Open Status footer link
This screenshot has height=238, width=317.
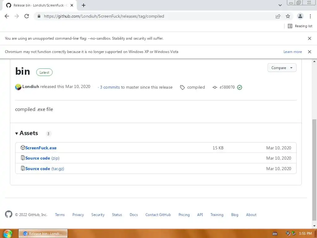pos(117,215)
